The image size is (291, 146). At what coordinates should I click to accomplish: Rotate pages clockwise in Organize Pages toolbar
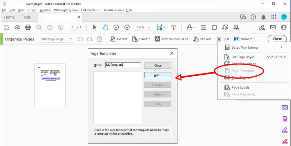click(x=90, y=39)
